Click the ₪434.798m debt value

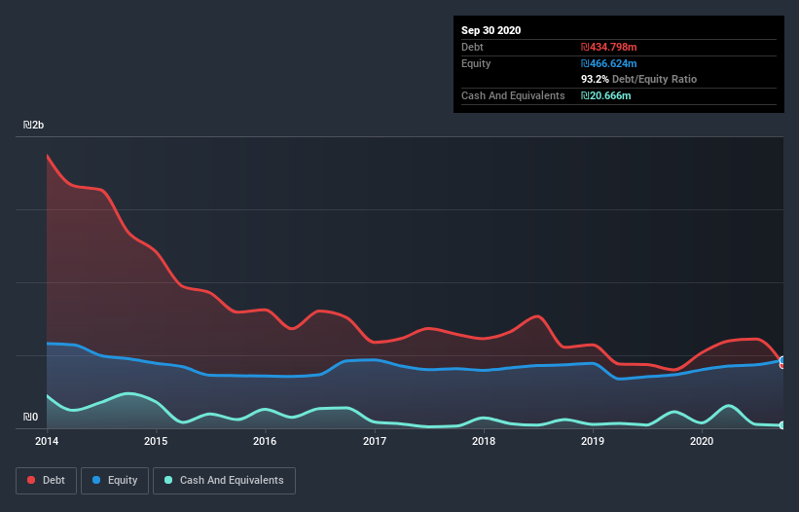[609, 47]
